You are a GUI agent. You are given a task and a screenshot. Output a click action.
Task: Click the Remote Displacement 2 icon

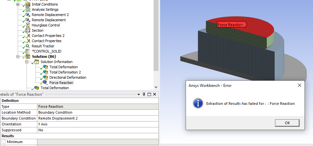[x=28, y=15]
